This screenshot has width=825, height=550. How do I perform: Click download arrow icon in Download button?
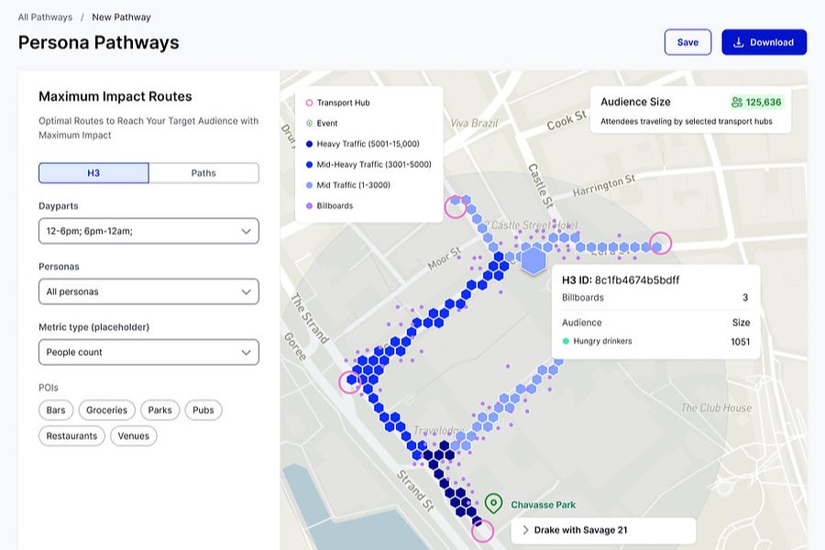[739, 42]
